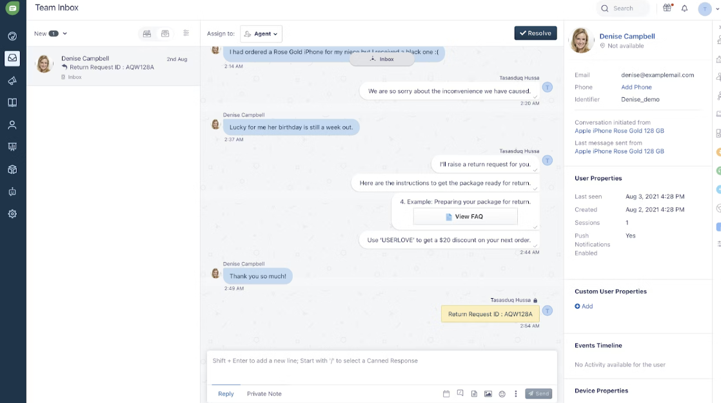721x403 pixels.
Task: Open the Assign to Agent dropdown
Action: pos(261,34)
